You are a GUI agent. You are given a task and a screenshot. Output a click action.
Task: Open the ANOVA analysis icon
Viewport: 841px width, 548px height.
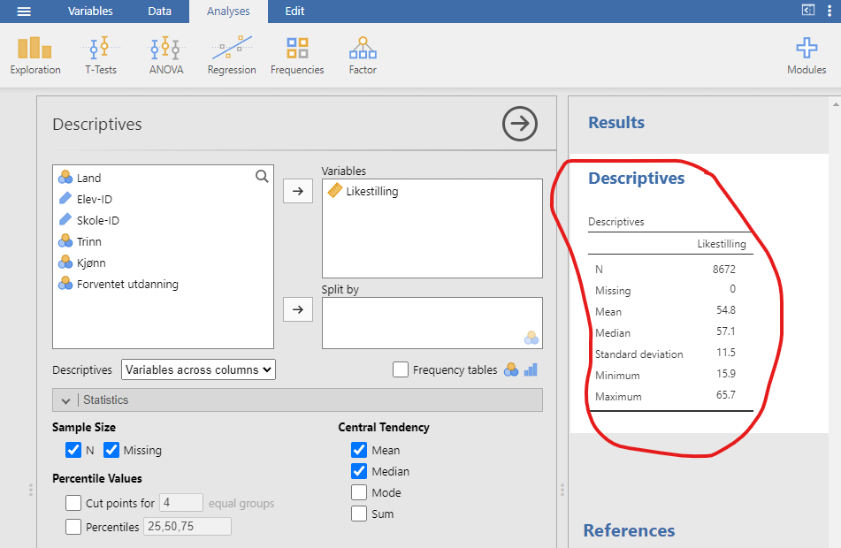[164, 54]
